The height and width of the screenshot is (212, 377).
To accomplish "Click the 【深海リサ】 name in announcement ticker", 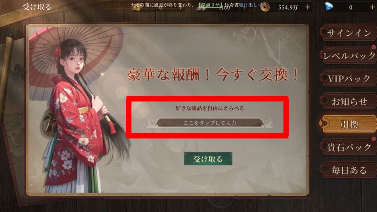I will coord(210,5).
